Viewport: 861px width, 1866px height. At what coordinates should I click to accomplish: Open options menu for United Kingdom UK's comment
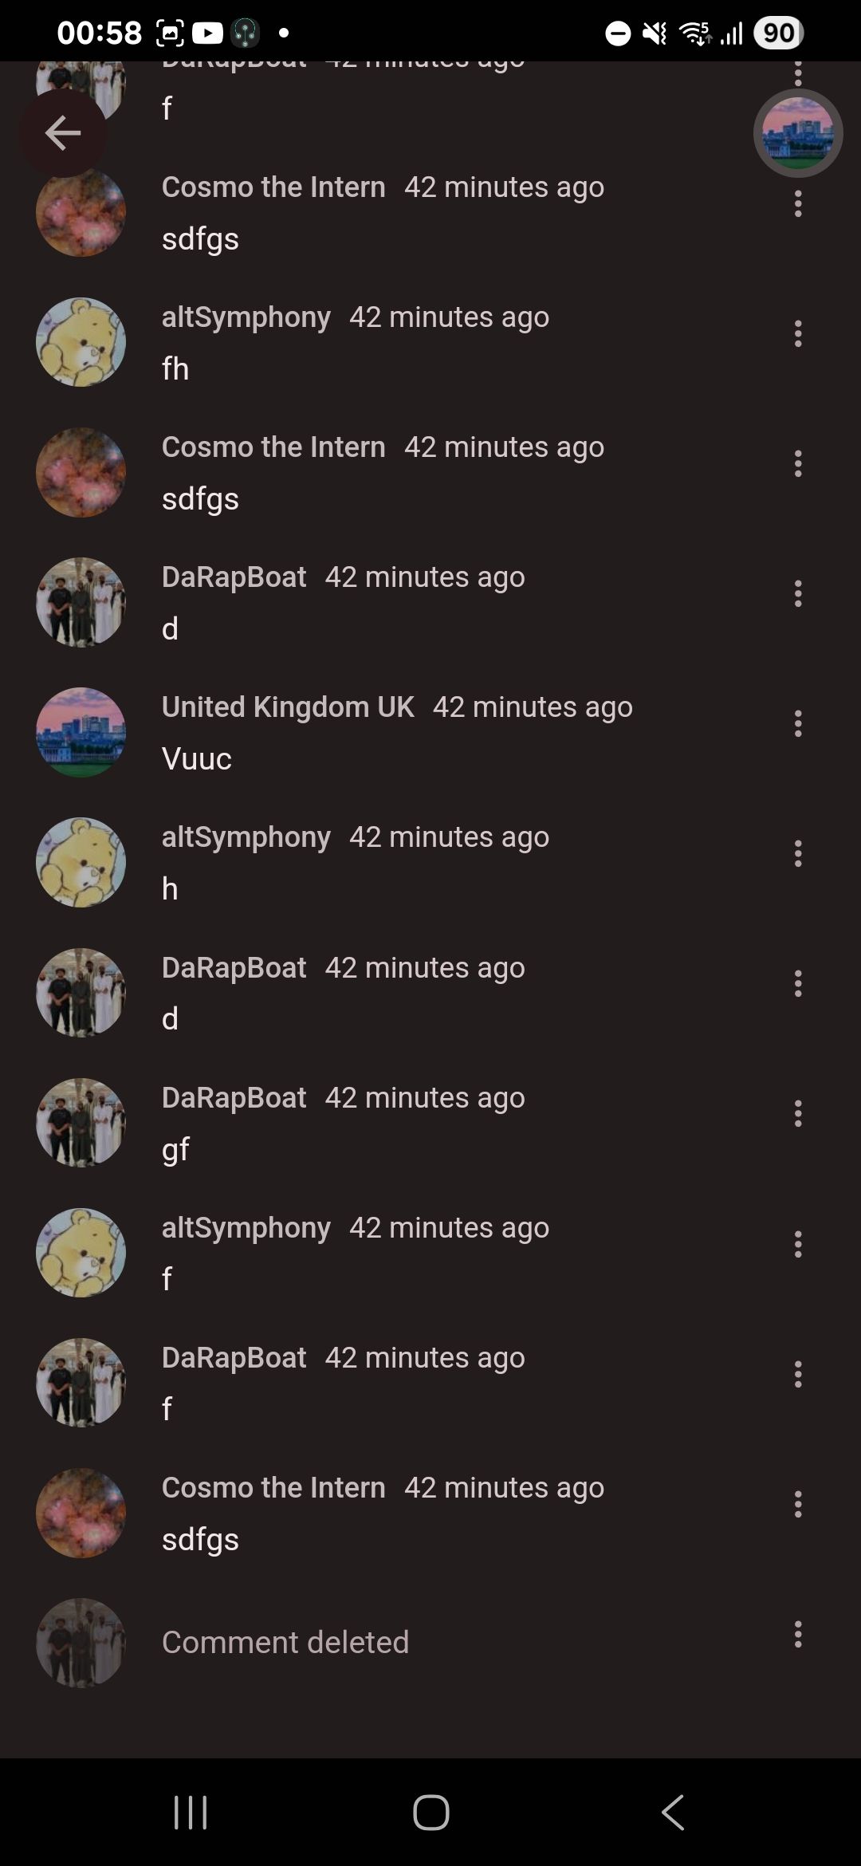point(798,724)
